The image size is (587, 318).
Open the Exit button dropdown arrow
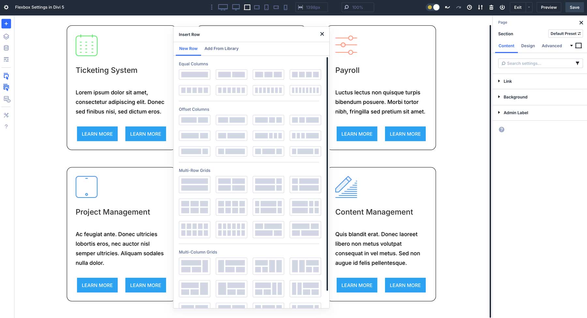(528, 7)
